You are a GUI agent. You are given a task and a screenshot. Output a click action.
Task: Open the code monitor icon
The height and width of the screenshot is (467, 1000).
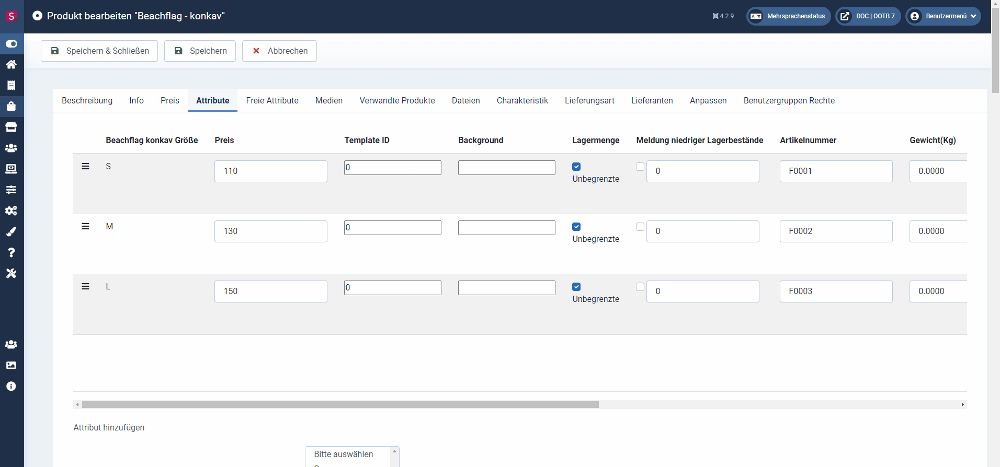point(11,169)
